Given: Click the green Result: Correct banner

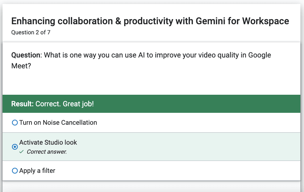Looking at the screenshot, I should (151, 104).
